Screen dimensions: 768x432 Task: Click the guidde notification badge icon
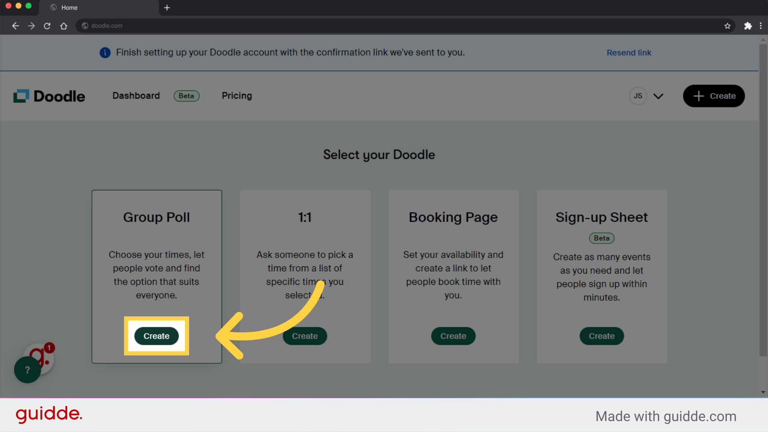point(49,348)
